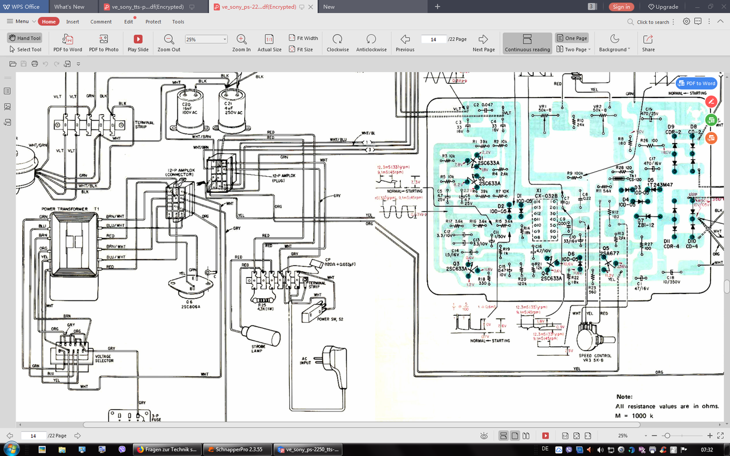Click the red floating edit pen icon
Image resolution: width=730 pixels, height=456 pixels.
point(711,101)
